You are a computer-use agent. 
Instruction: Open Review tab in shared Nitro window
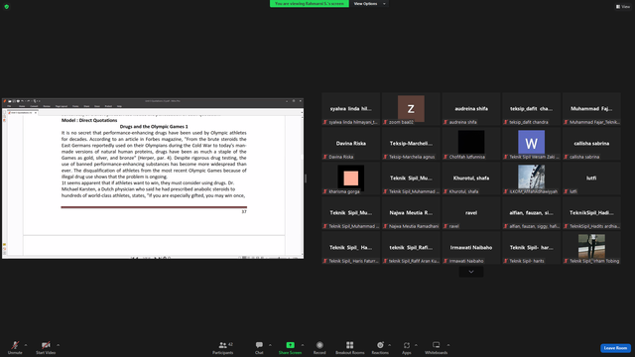pyautogui.click(x=47, y=106)
